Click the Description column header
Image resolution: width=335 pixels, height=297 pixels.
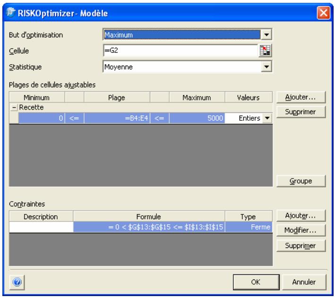click(41, 217)
